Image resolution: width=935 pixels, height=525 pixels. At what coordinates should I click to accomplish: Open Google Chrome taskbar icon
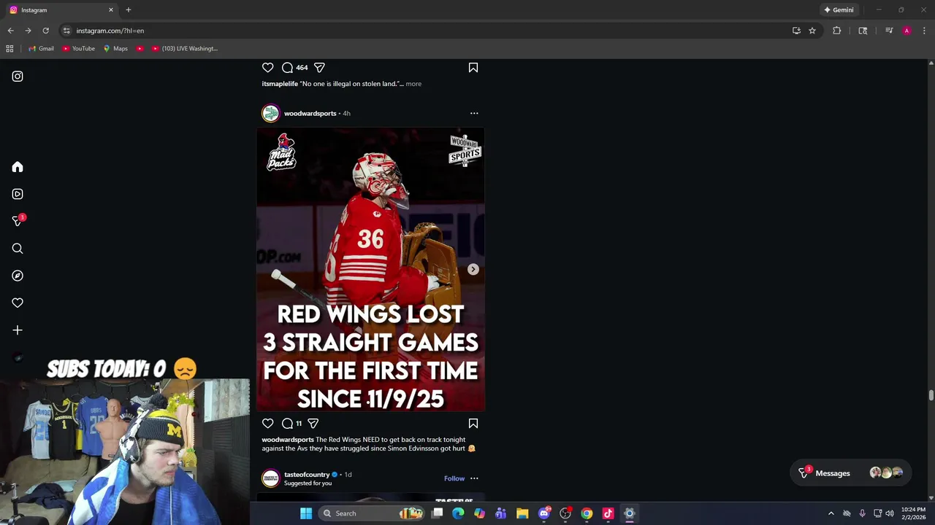(x=587, y=513)
